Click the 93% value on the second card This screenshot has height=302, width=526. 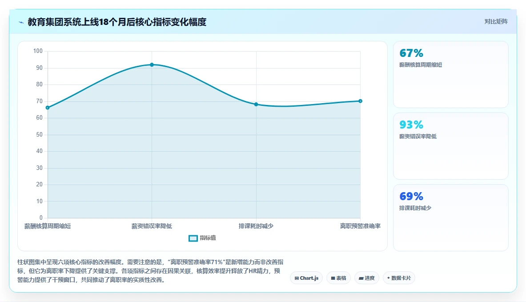tap(411, 125)
